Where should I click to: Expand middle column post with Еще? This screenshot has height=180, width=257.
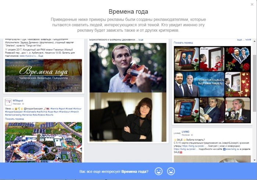tap(141, 39)
